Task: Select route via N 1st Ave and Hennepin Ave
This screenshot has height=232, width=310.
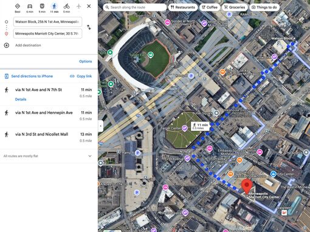Action: tap(49, 116)
